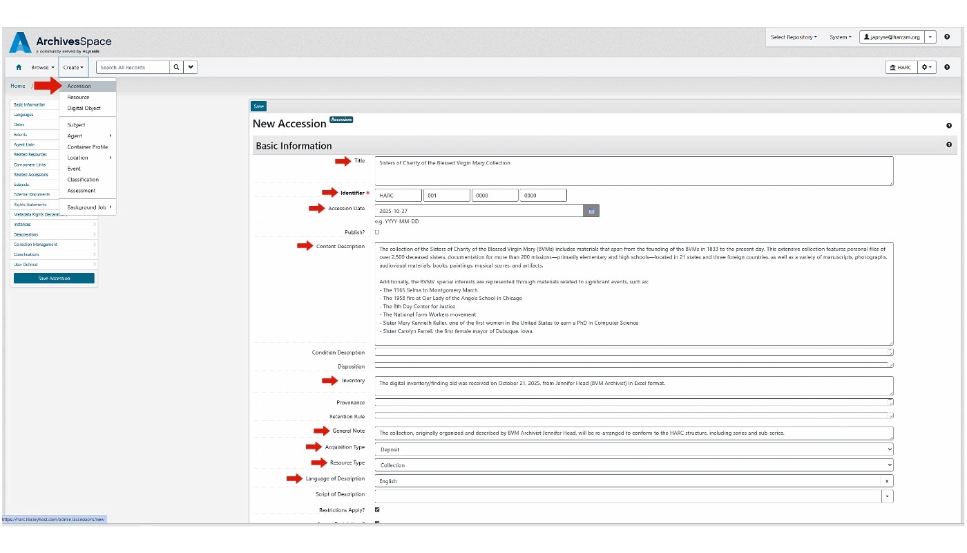This screenshot has height=553, width=967.
Task: Expand the Collection Management section
Action: click(x=36, y=244)
